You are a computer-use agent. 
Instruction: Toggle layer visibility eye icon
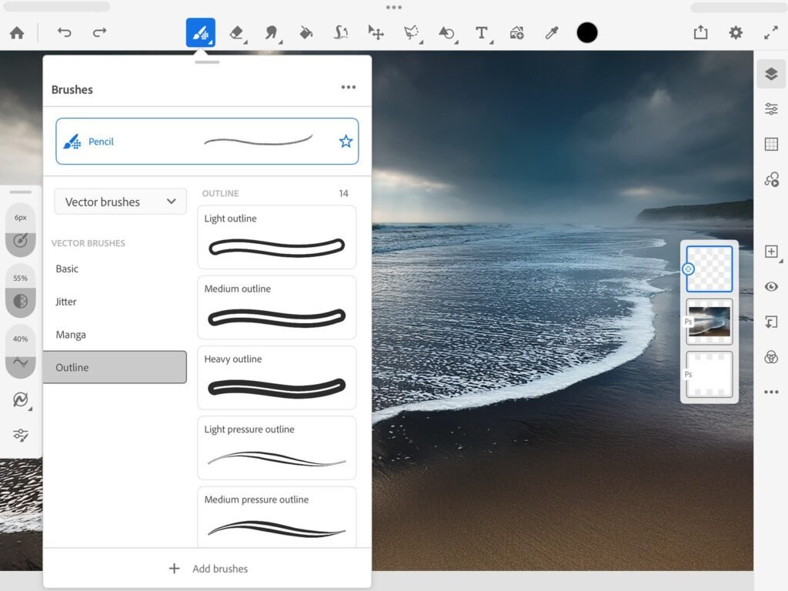[771, 286]
